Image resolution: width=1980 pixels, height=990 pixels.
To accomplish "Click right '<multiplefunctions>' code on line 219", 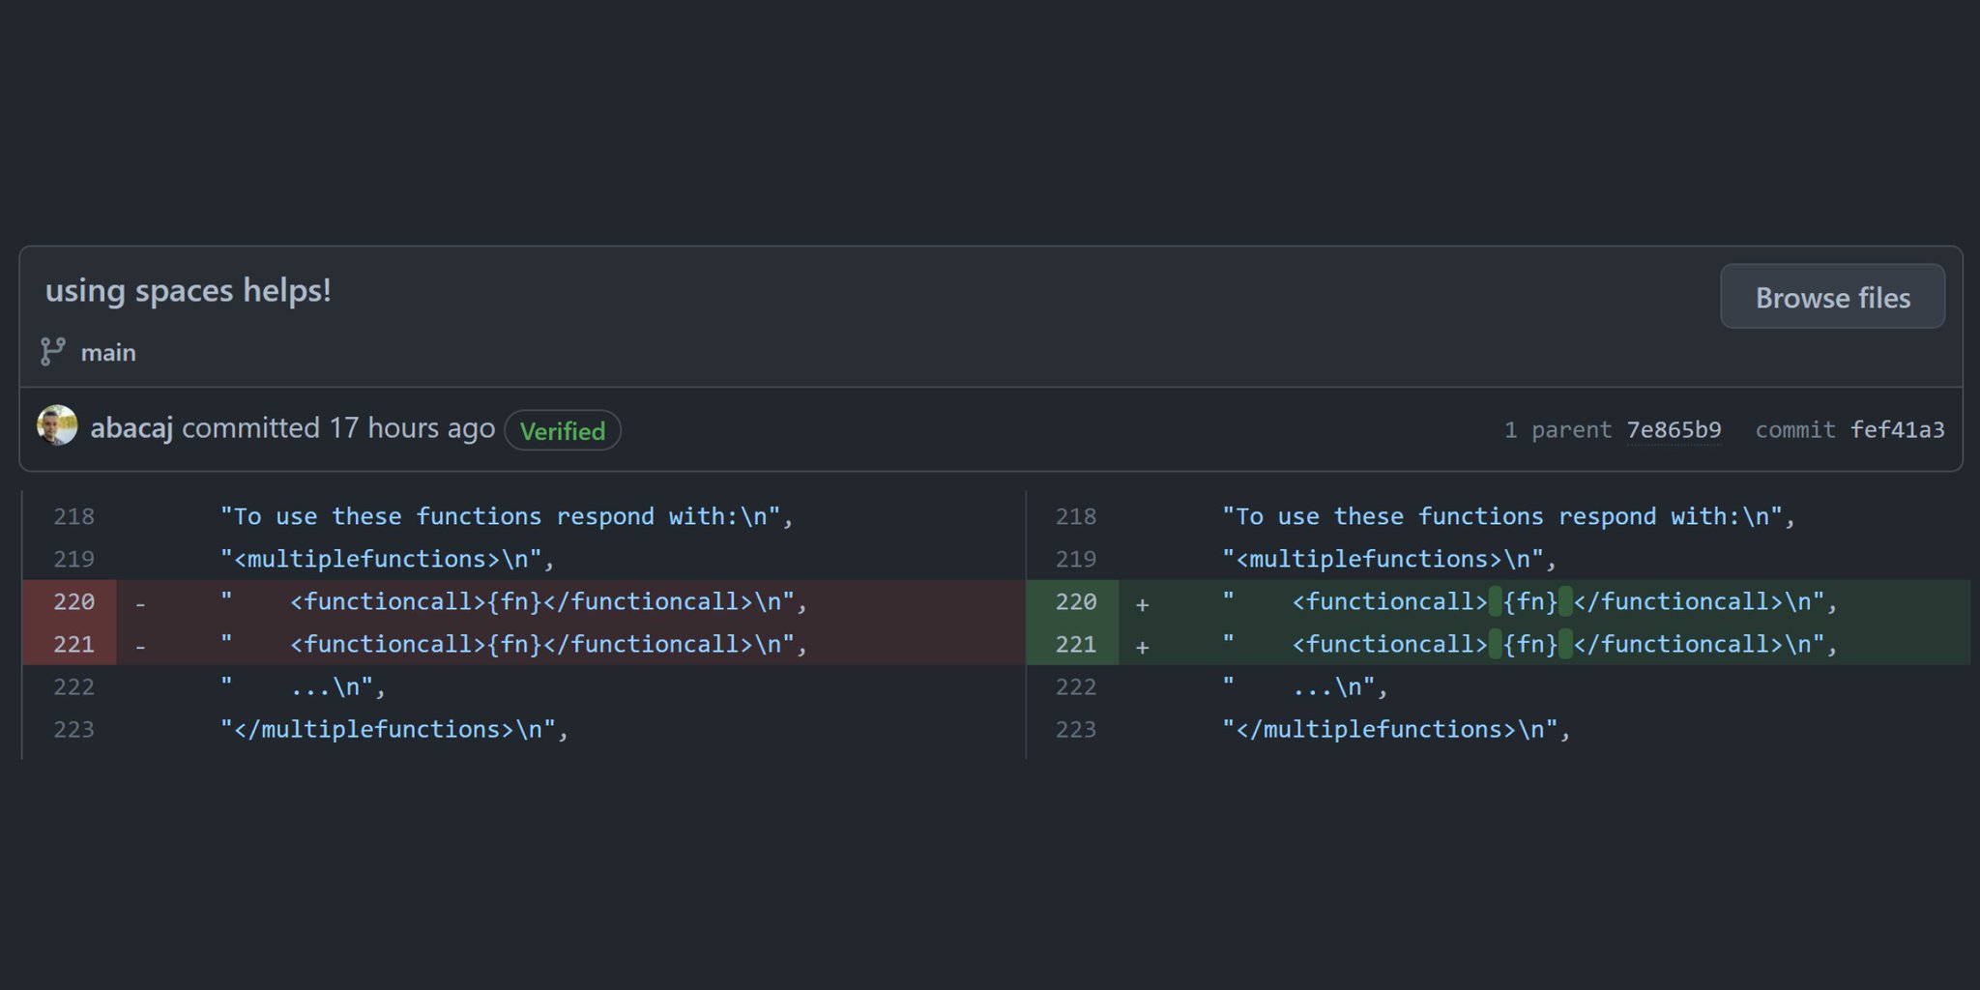I will pos(1389,559).
